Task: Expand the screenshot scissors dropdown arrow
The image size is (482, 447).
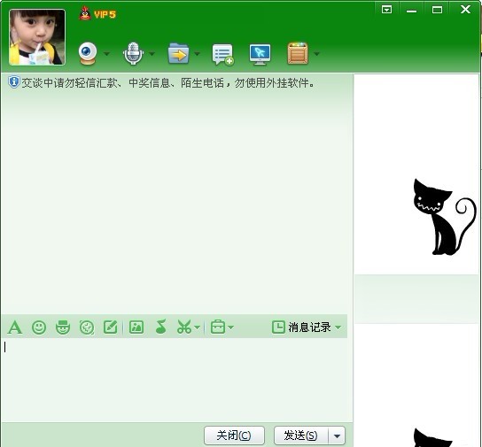Action: coord(198,328)
